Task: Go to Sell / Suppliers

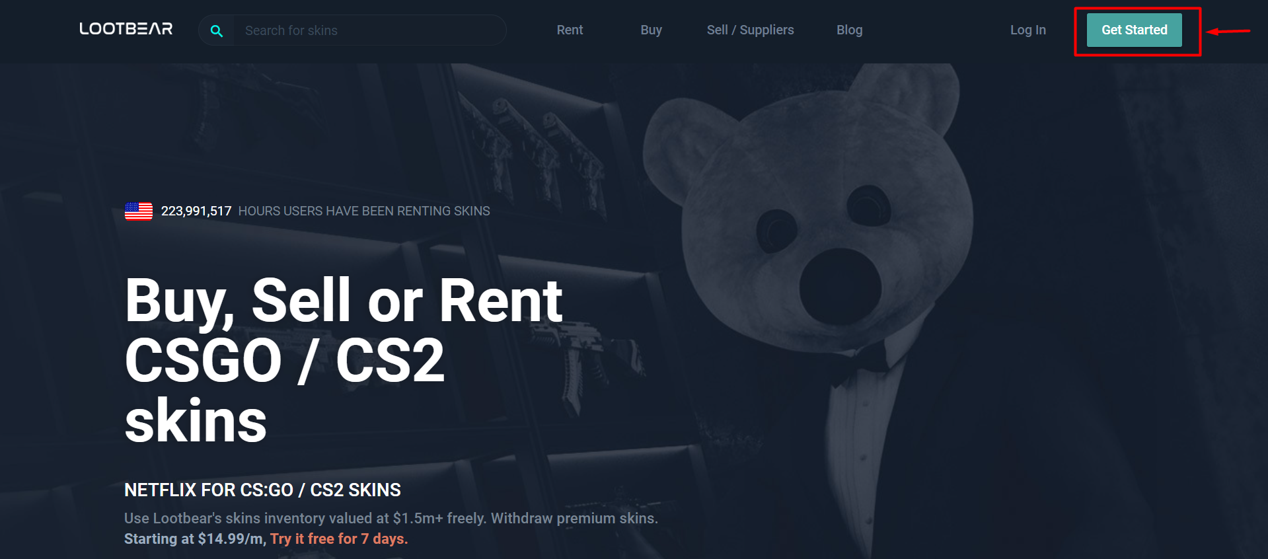Action: click(750, 30)
